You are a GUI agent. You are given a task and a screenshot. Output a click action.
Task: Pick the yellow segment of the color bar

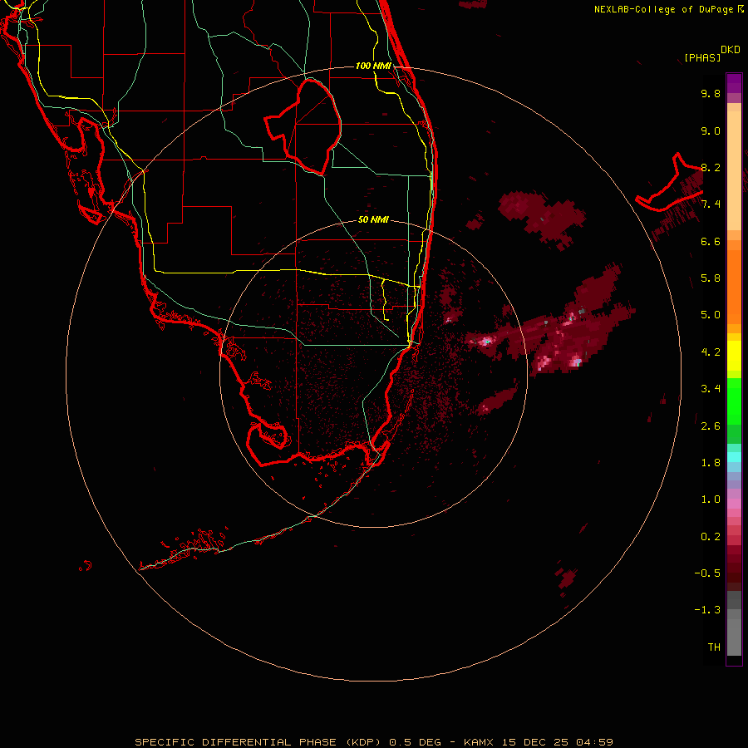click(734, 356)
